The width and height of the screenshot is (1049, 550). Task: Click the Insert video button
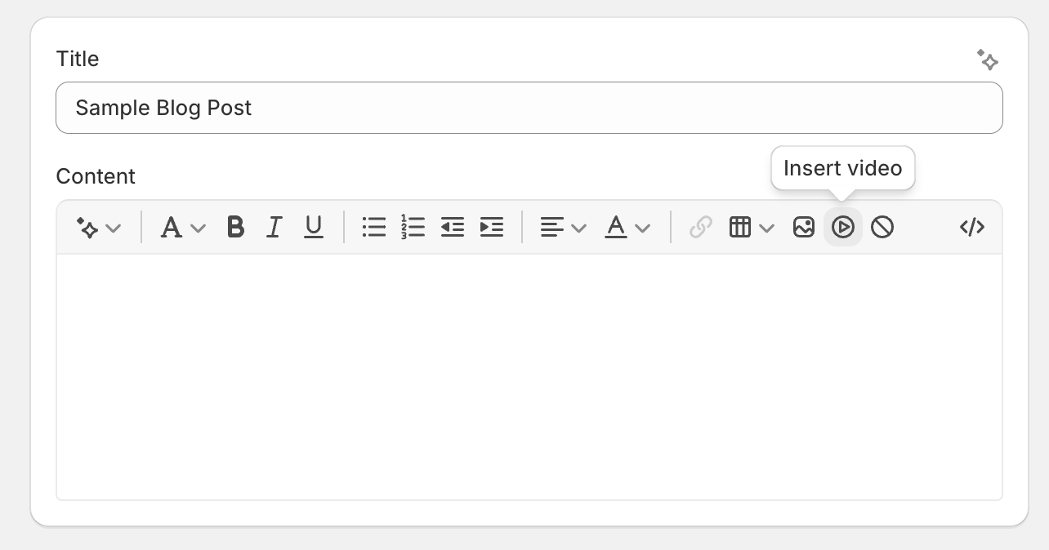(843, 227)
